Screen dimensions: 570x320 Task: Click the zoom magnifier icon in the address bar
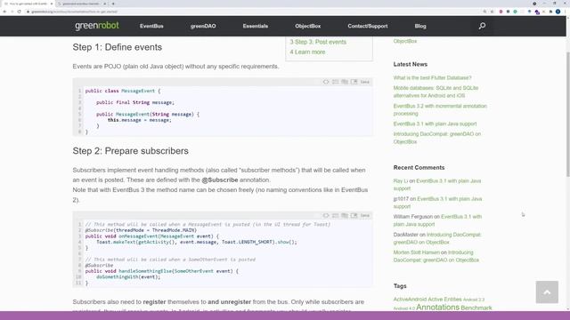tap(484, 12)
